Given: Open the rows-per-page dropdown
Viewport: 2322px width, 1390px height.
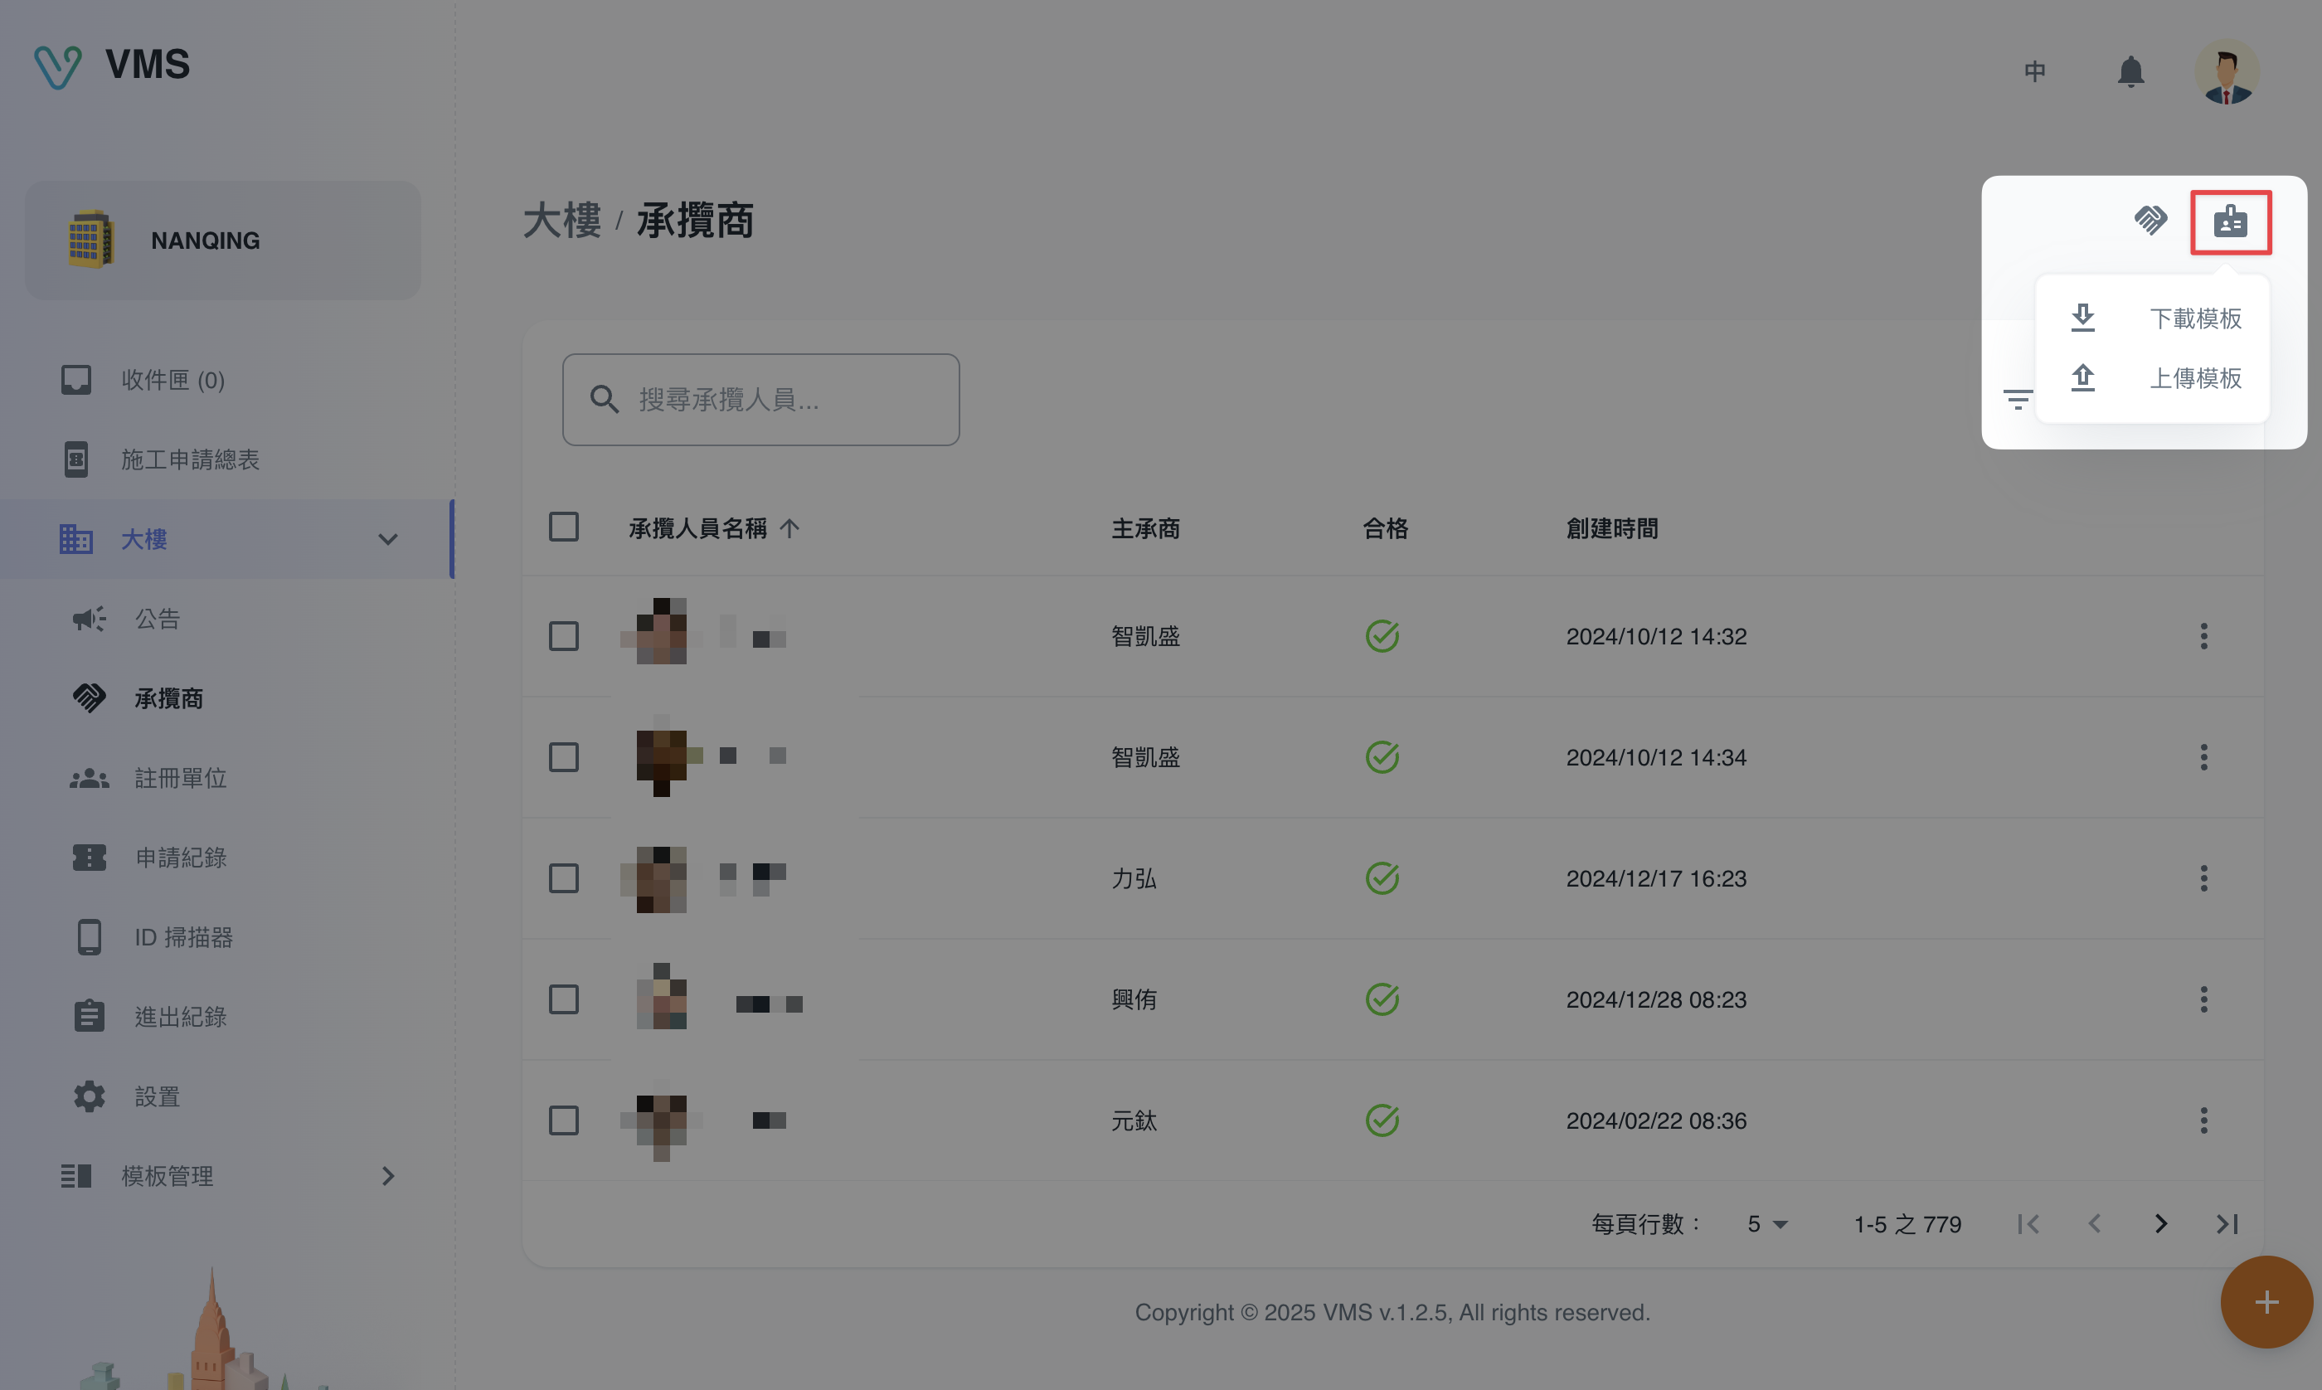Looking at the screenshot, I should pyautogui.click(x=1766, y=1223).
